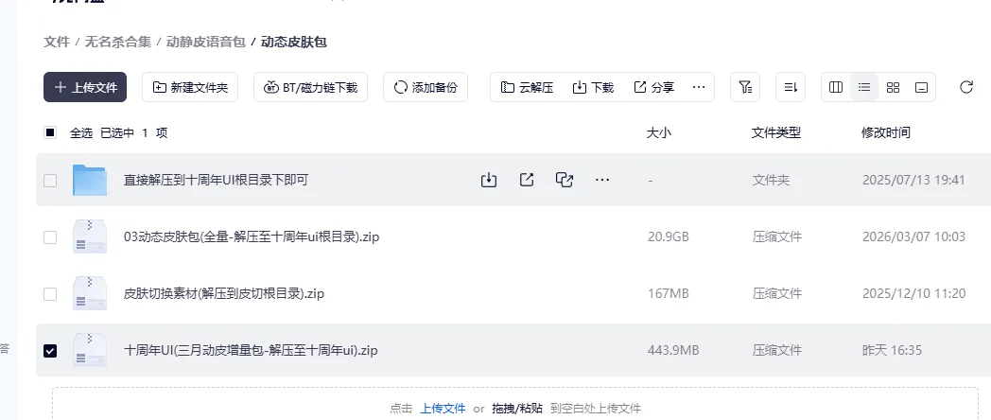Check the 直接解压到十周年UI根目录下即可 folder checkbox
Viewport: 991px width, 420px height.
click(x=50, y=181)
